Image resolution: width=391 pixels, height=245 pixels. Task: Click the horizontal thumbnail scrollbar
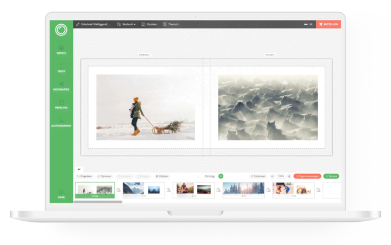[98, 202]
